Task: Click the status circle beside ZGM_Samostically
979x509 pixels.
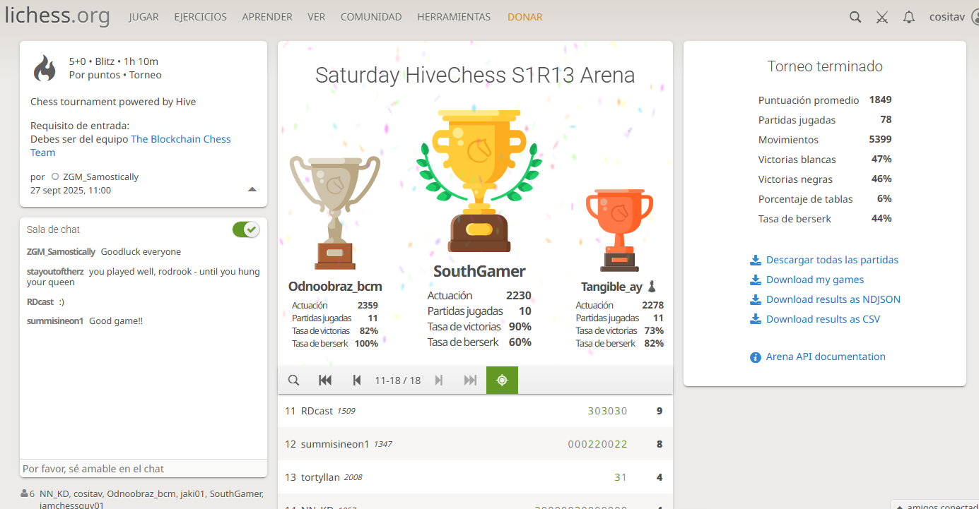Action: click(x=55, y=177)
